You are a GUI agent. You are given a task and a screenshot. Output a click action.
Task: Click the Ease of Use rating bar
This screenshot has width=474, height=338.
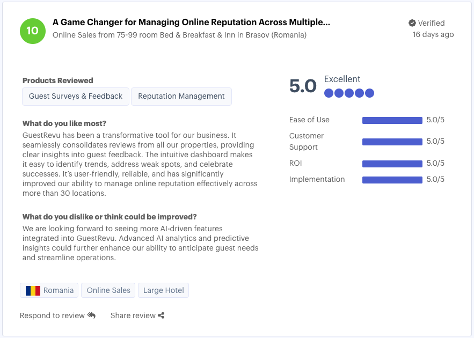tap(392, 120)
